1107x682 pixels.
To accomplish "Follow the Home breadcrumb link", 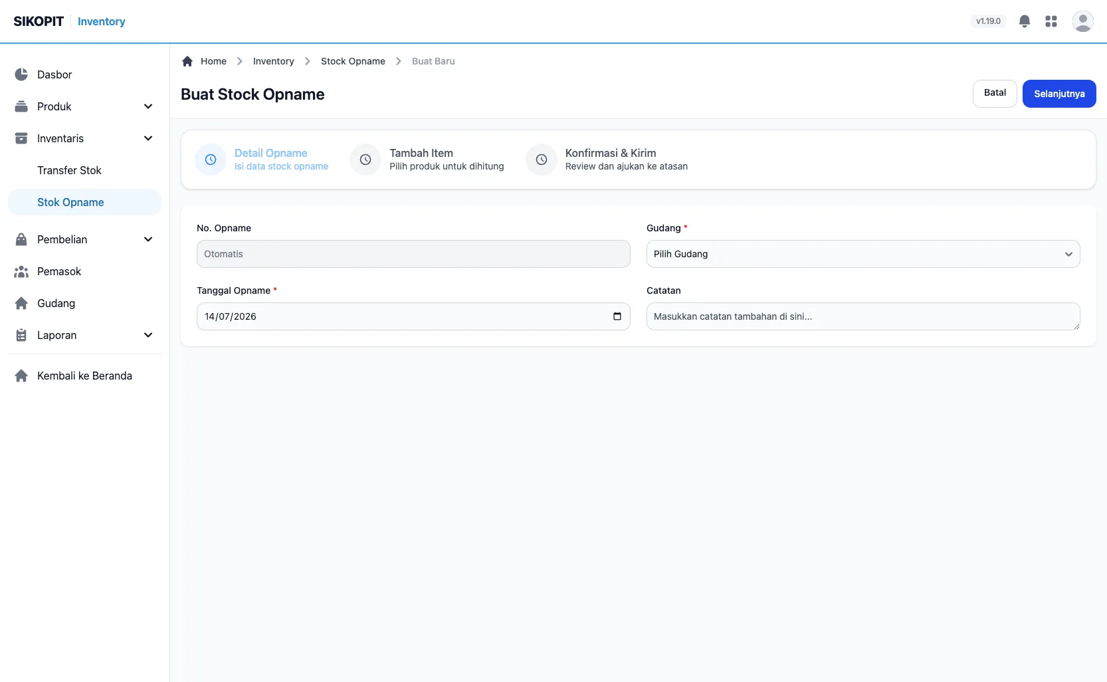I will (213, 61).
